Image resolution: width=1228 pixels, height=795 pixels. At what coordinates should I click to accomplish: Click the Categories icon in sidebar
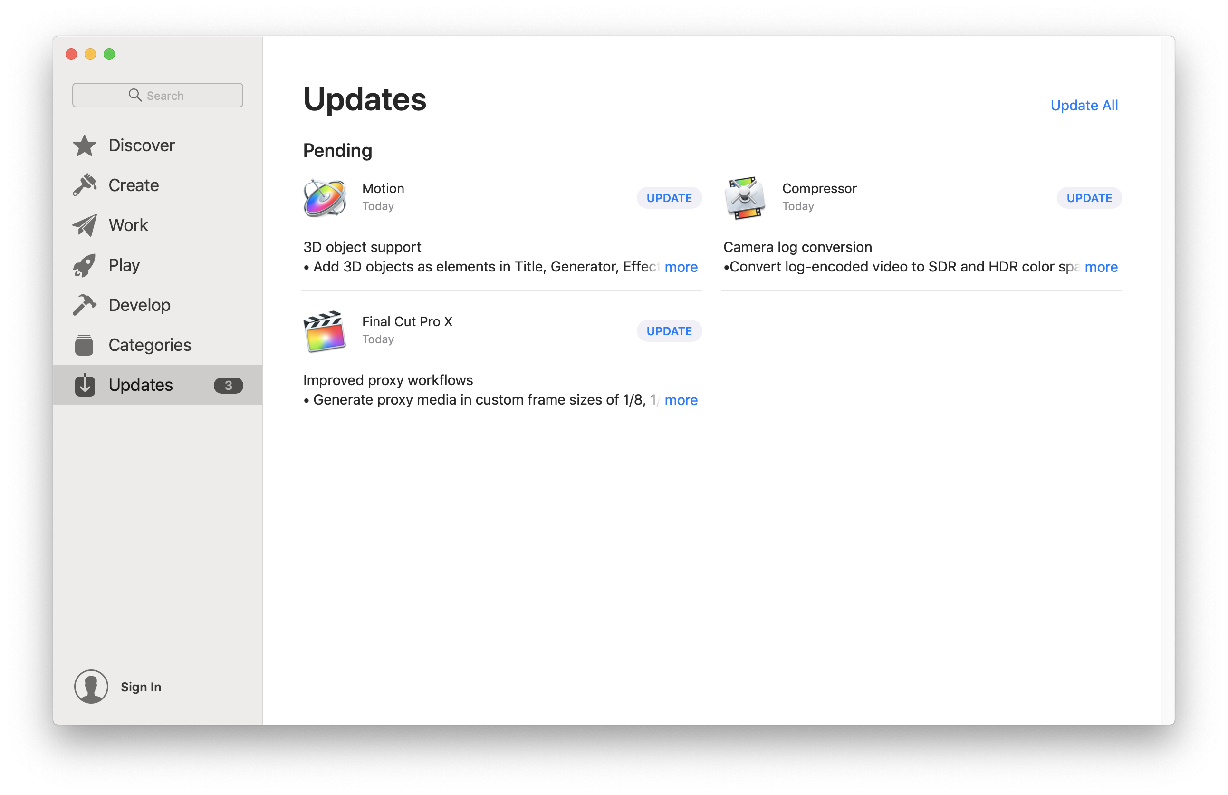pos(84,345)
